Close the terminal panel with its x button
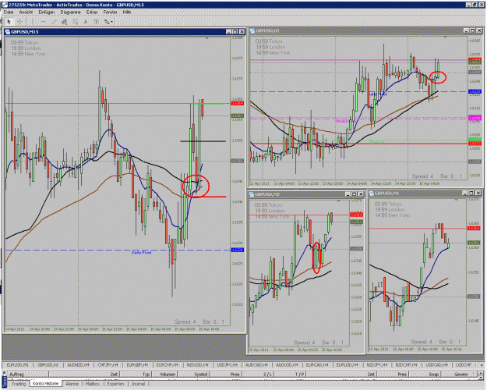The image size is (487, 391). pos(5,374)
